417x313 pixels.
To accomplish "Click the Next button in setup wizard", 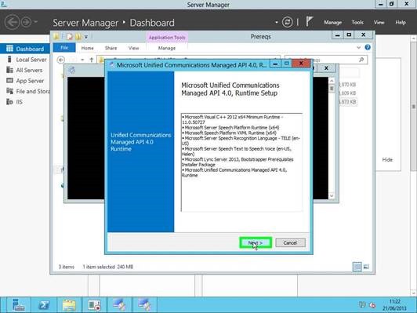I will click(x=256, y=242).
